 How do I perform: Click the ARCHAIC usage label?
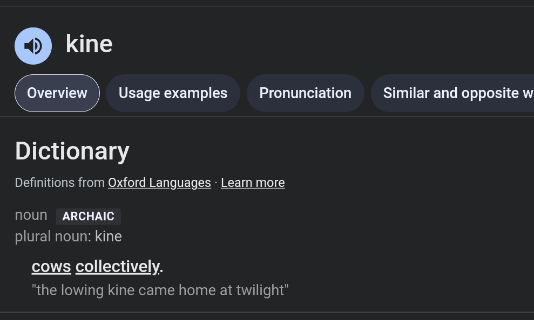tap(89, 217)
